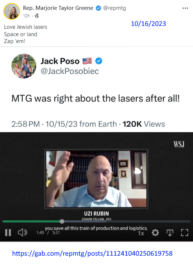193x267 pixels.
Task: Open the three-dot post options menu
Action: click(x=185, y=8)
